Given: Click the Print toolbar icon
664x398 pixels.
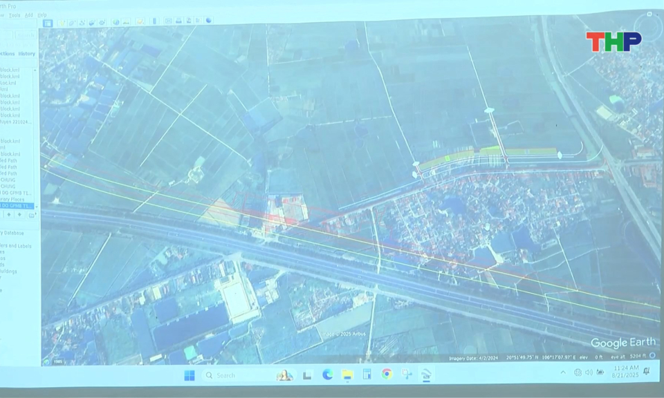Looking at the screenshot, I should [178, 22].
